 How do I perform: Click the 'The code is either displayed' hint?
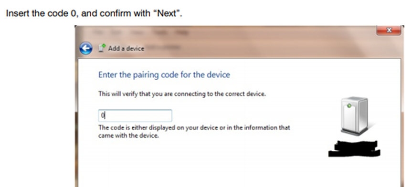(194, 128)
